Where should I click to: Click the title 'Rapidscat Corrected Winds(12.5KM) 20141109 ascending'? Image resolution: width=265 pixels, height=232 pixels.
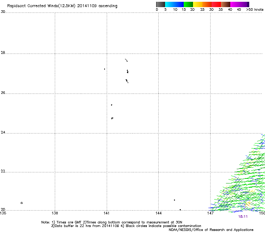coord(62,6)
